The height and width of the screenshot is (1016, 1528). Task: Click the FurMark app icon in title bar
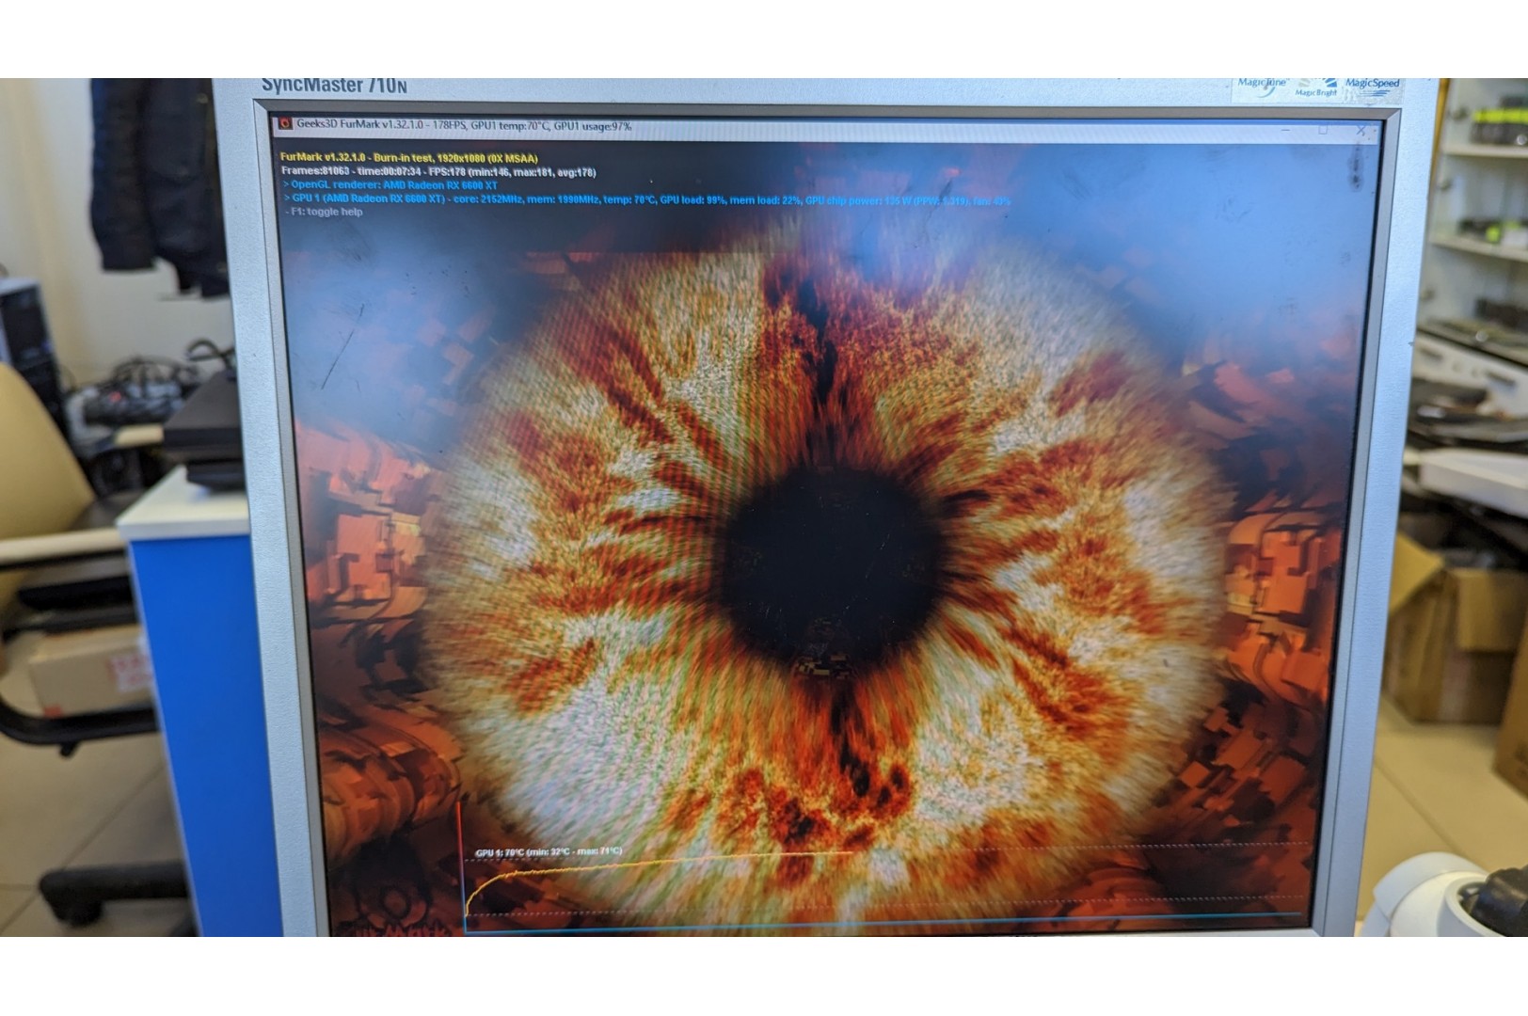coord(285,124)
